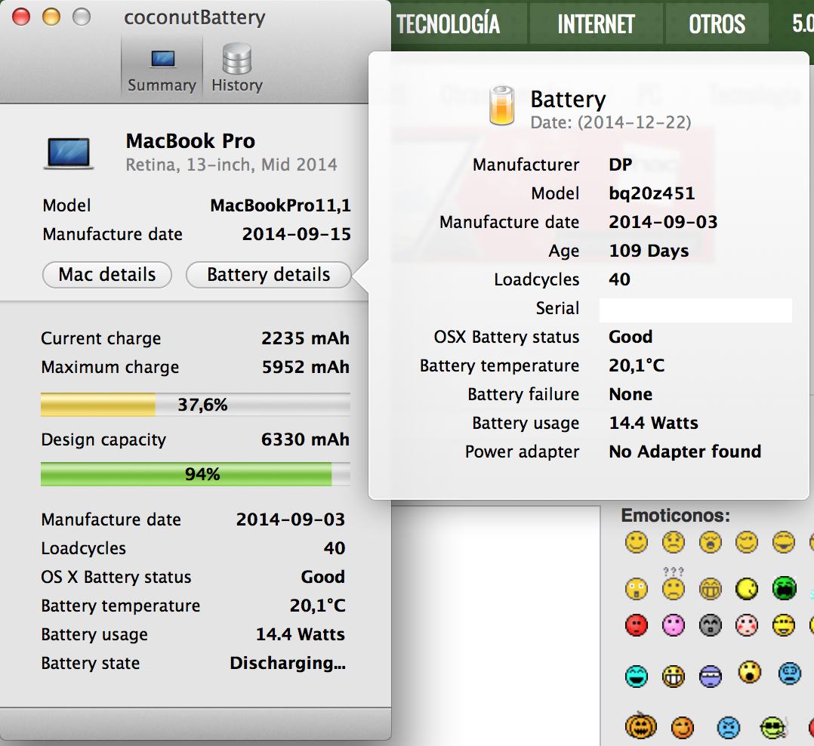This screenshot has height=746, width=814.
Task: Click 'Retina, 13-inch, Mid 2014' subtitle
Action: click(232, 165)
